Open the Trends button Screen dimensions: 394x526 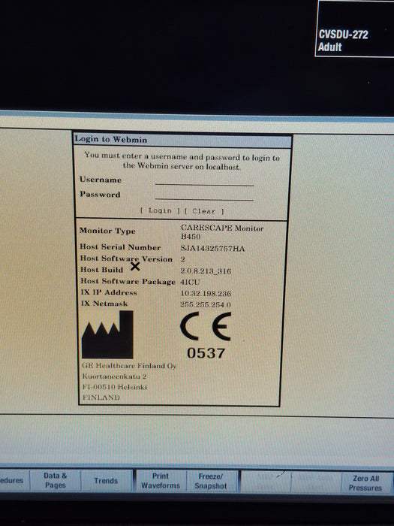[107, 481]
